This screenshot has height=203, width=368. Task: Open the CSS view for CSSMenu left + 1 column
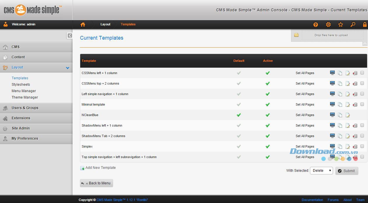click(332, 73)
